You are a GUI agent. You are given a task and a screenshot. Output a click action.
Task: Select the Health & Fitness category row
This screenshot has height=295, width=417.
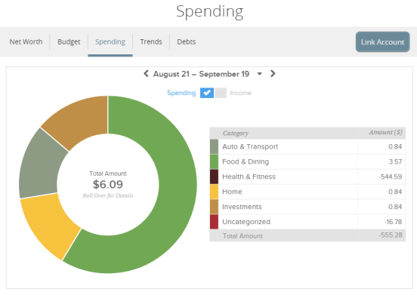pos(307,177)
